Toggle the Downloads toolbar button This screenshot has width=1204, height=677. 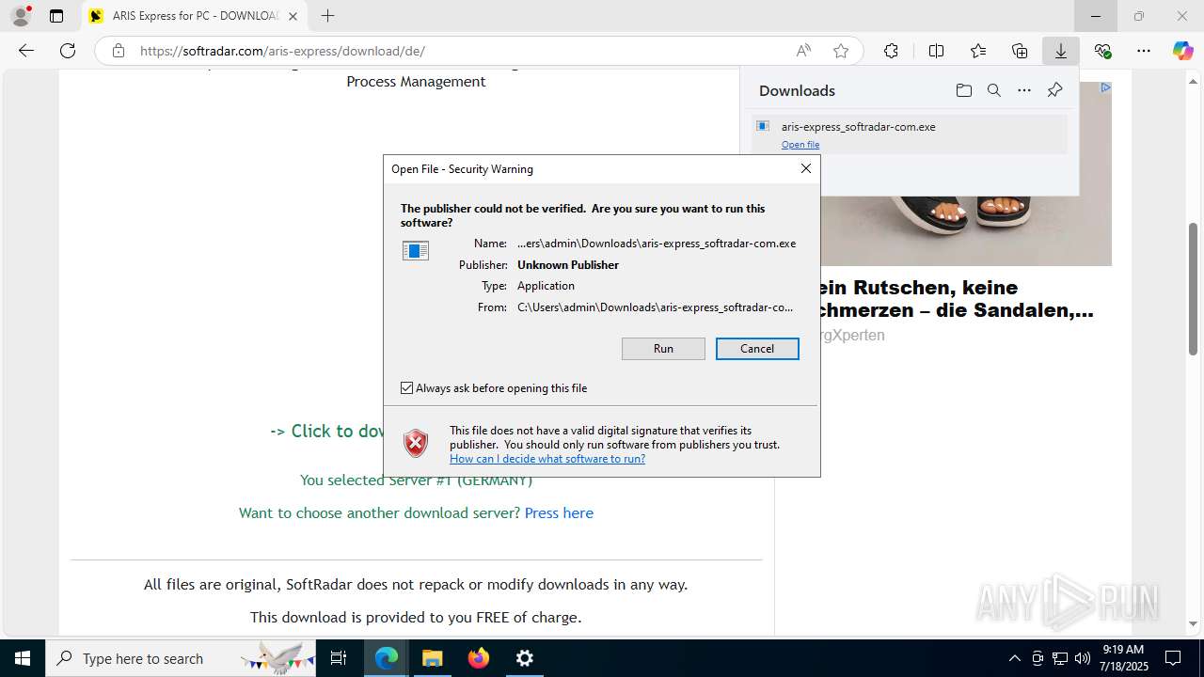point(1061,51)
